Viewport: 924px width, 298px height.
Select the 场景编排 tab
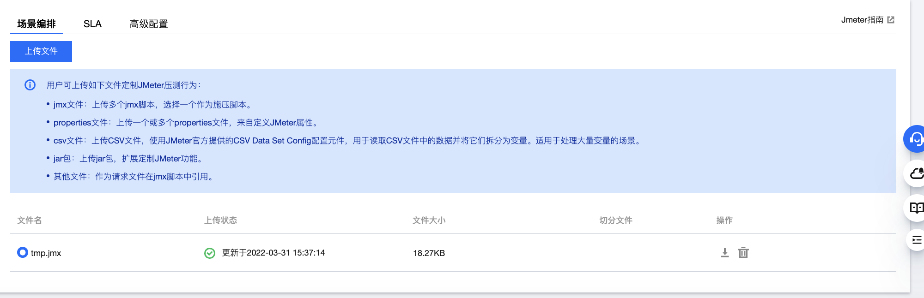(36, 24)
